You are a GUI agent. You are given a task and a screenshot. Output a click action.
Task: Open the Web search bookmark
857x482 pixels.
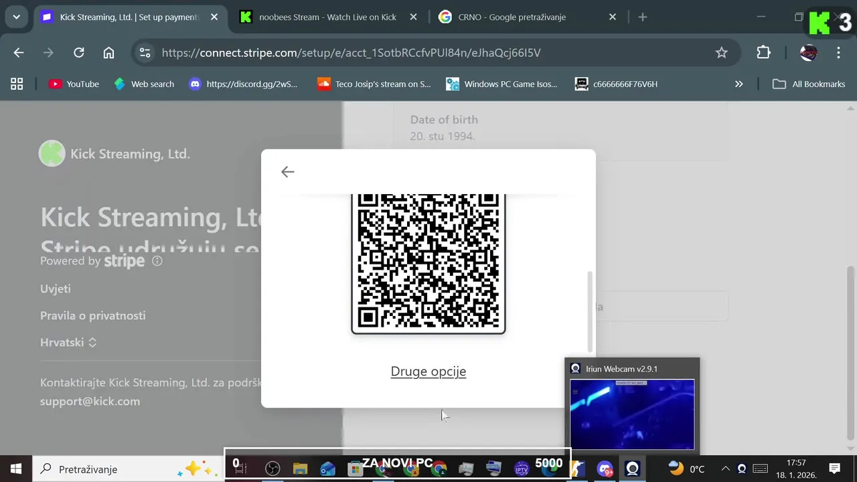(x=144, y=84)
